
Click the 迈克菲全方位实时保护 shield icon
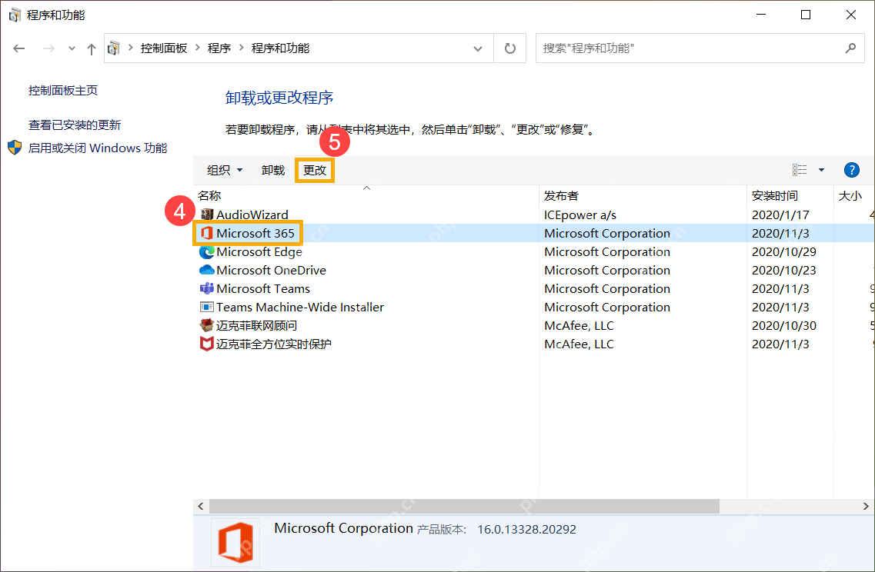coord(207,344)
